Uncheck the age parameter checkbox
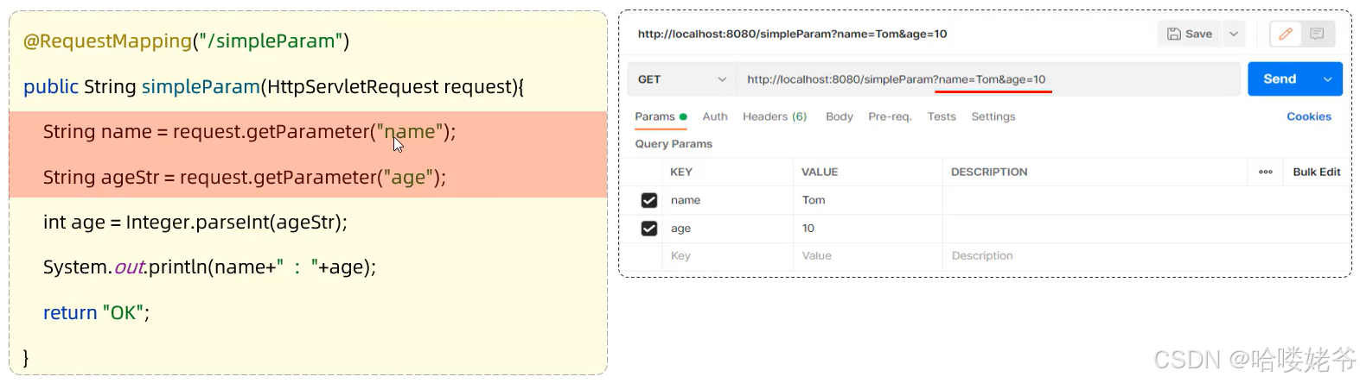Viewport: 1360px width, 383px height. (649, 229)
